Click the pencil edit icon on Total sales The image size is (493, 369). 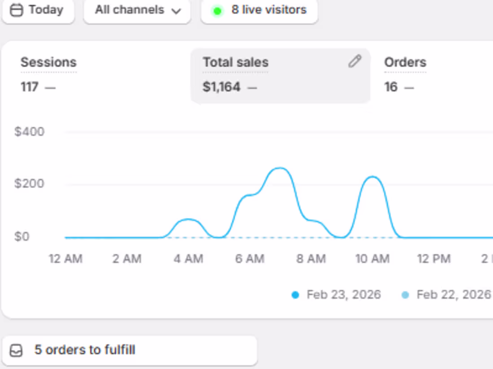[355, 61]
